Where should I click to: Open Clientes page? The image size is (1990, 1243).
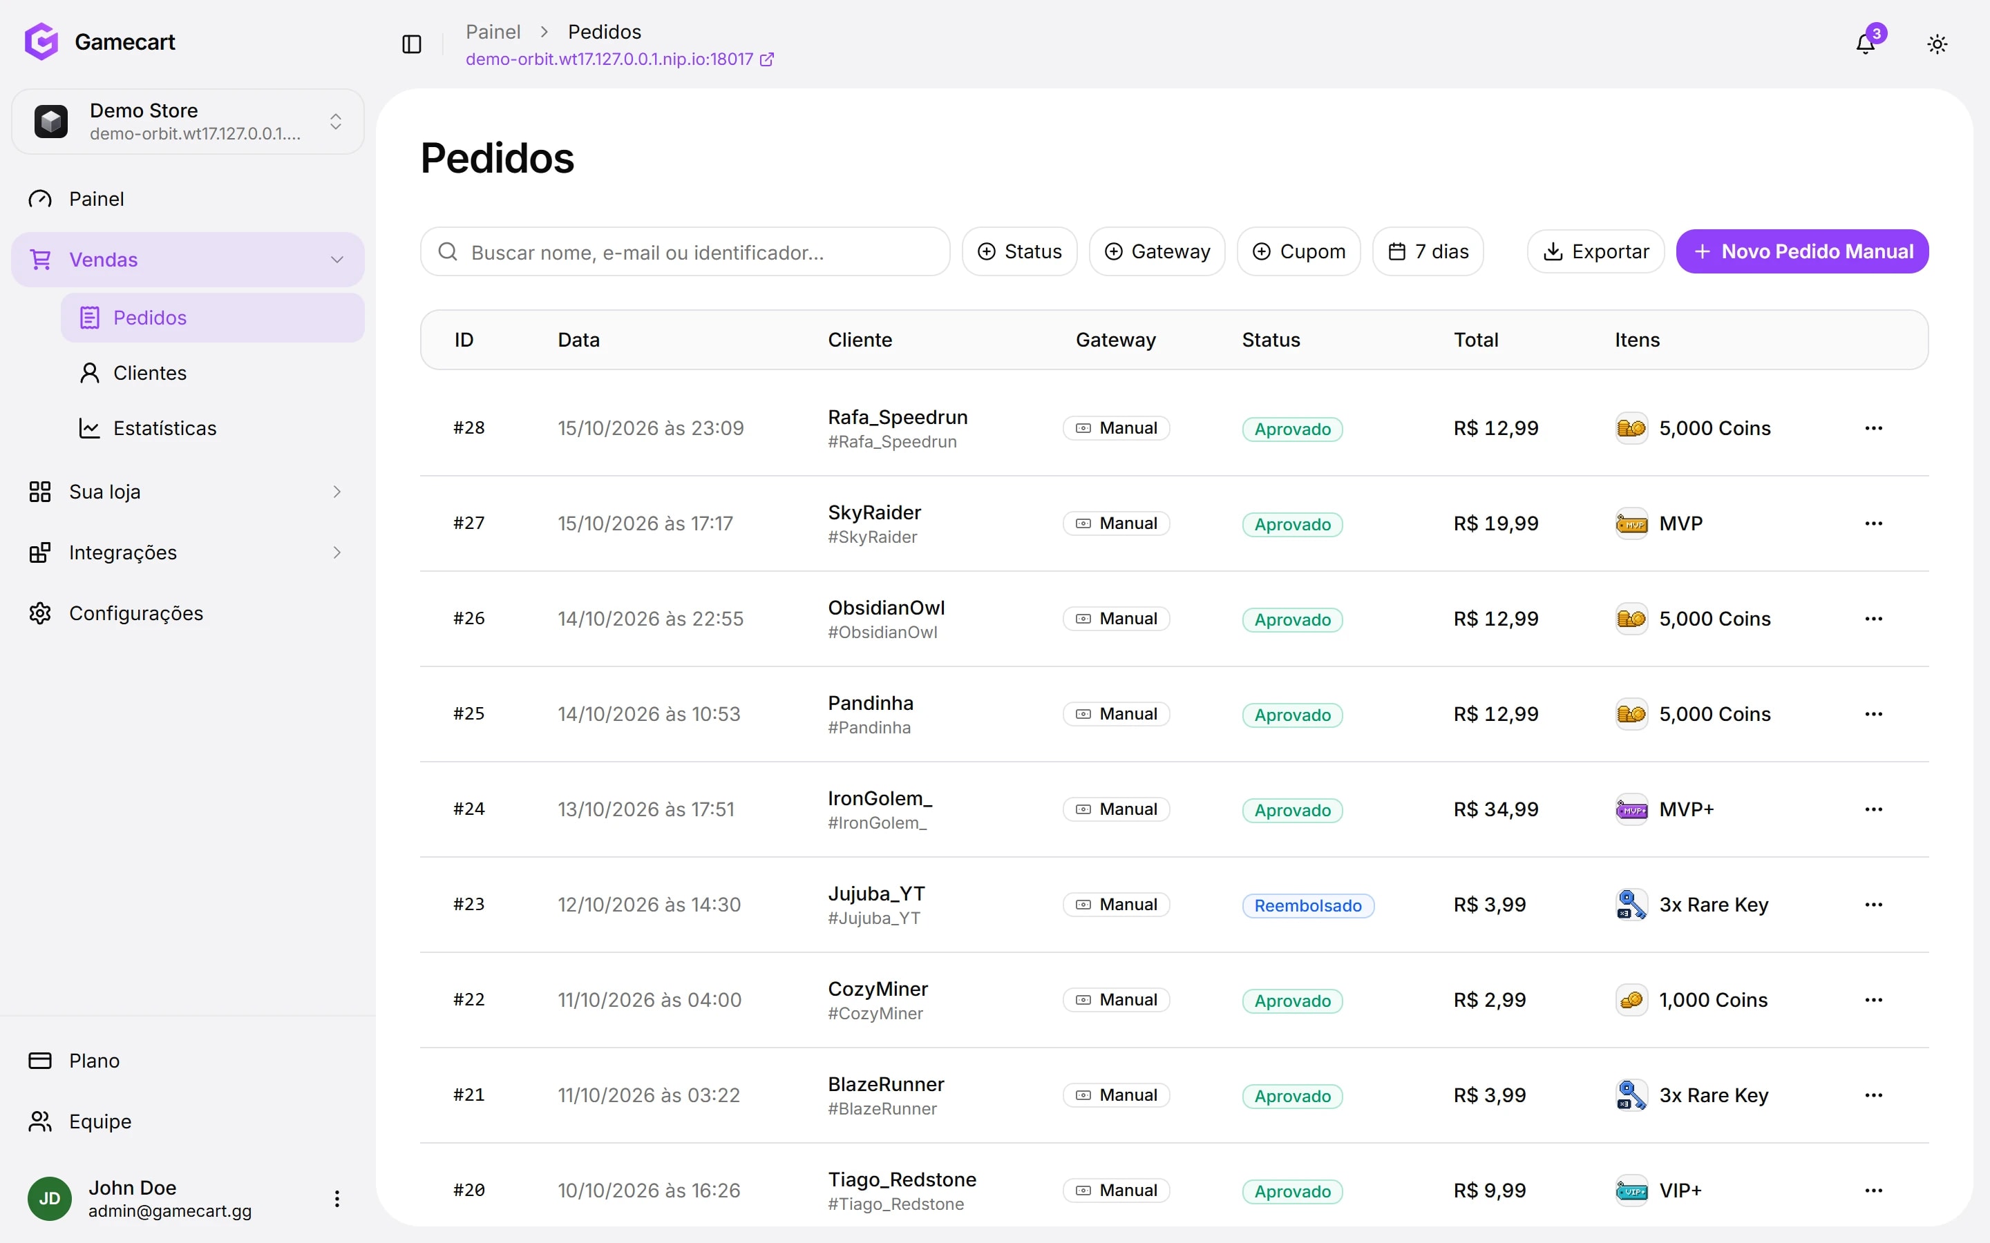pyautogui.click(x=212, y=373)
